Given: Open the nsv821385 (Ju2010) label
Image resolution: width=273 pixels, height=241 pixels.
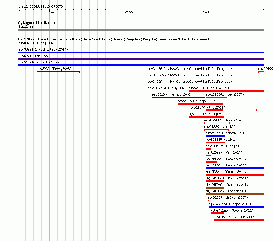Looking at the screenshot, I should click(222, 140).
